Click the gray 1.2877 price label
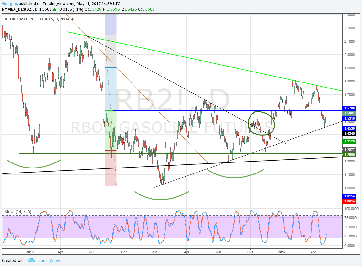 pos(349,150)
